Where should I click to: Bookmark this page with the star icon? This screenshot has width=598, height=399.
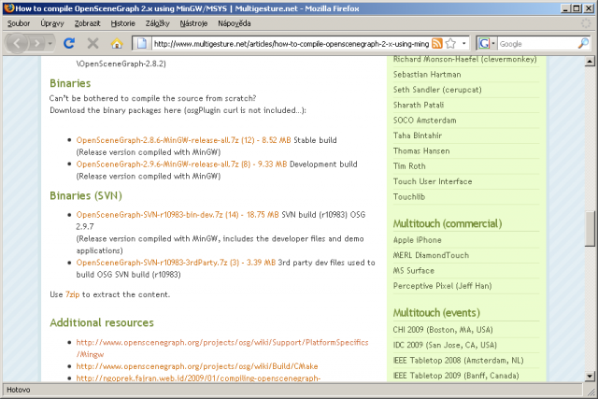[x=450, y=44]
